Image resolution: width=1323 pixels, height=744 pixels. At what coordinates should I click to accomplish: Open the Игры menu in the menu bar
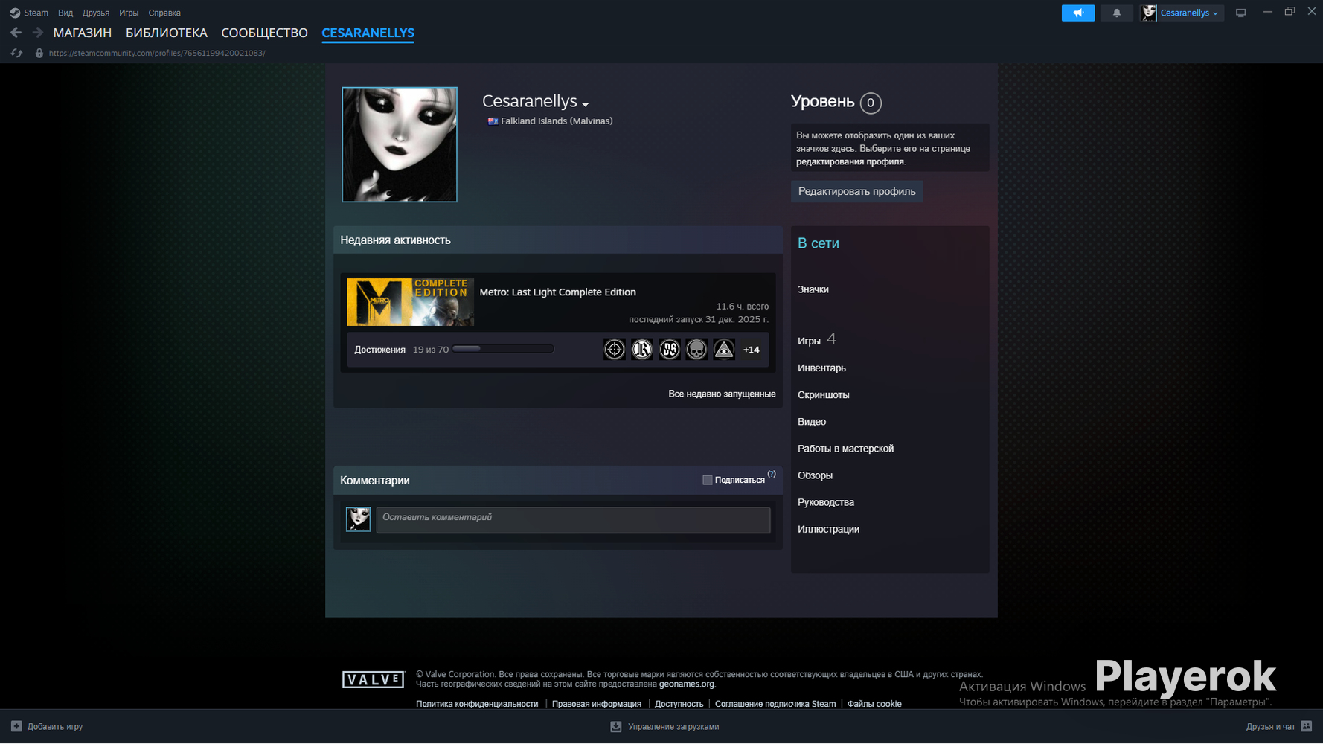click(x=129, y=13)
